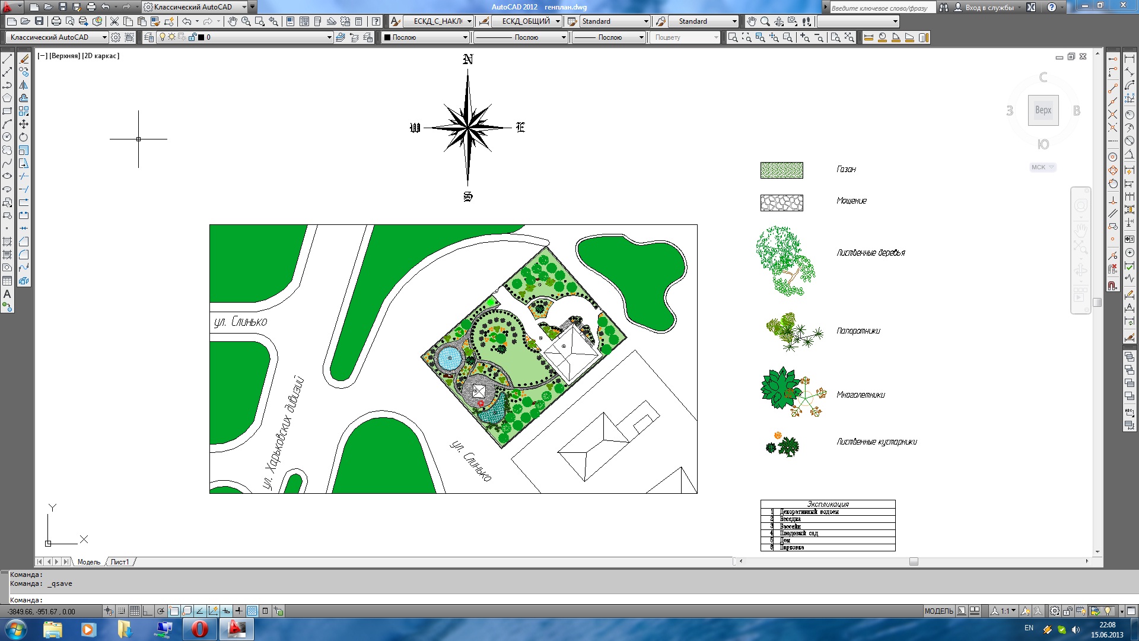The image size is (1139, 641).
Task: Open the Классический AutoCAD workspace dropdown
Action: tap(104, 37)
